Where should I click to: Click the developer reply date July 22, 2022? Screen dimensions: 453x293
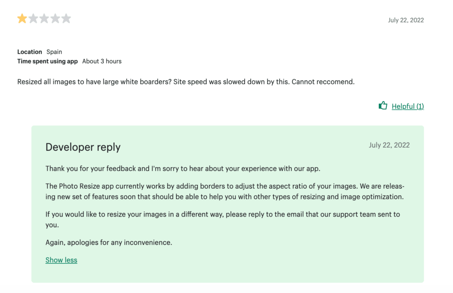pos(389,145)
